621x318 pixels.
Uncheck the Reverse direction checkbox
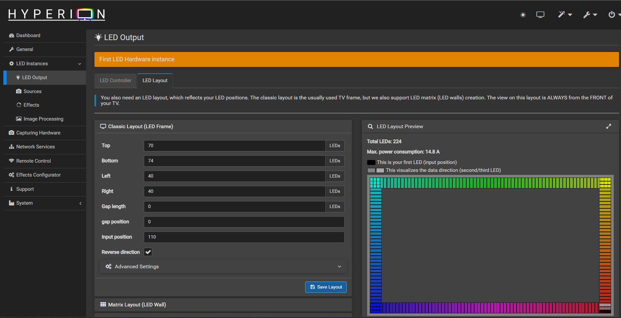click(x=148, y=252)
